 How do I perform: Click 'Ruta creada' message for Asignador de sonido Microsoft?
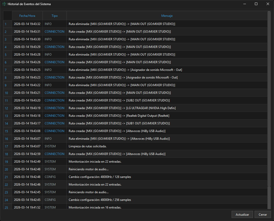[123, 77]
